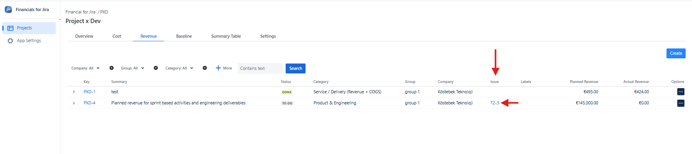Click Köstebek Teknoloji in the PXD-1 row
This screenshot has height=154, width=692.
(x=455, y=92)
